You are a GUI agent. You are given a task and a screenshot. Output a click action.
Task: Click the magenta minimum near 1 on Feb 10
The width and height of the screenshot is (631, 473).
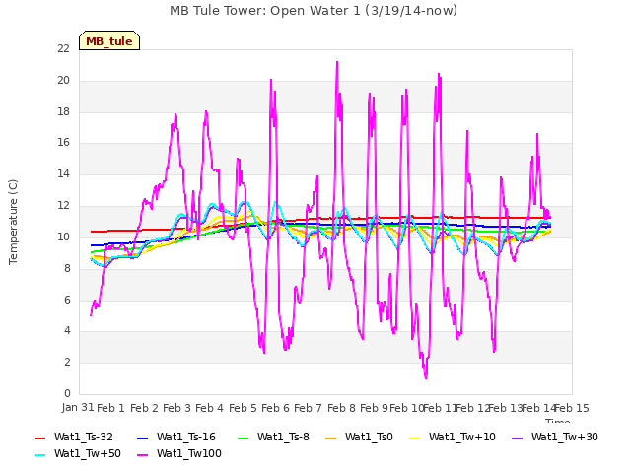(426, 378)
